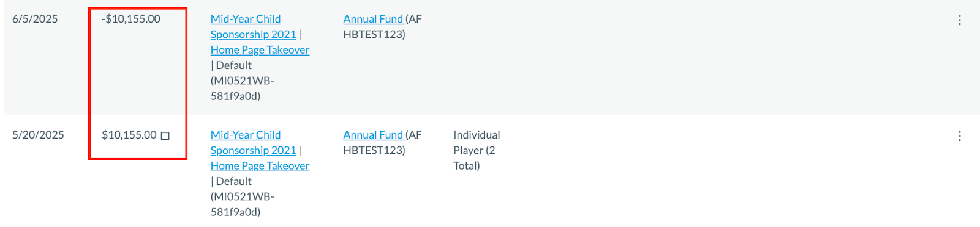Click the small square icon beside $10,155.00

tap(165, 136)
